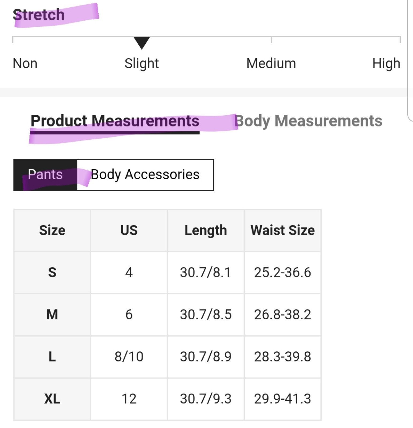413x428 pixels.
Task: Click the High stretch label
Action: pyautogui.click(x=386, y=64)
